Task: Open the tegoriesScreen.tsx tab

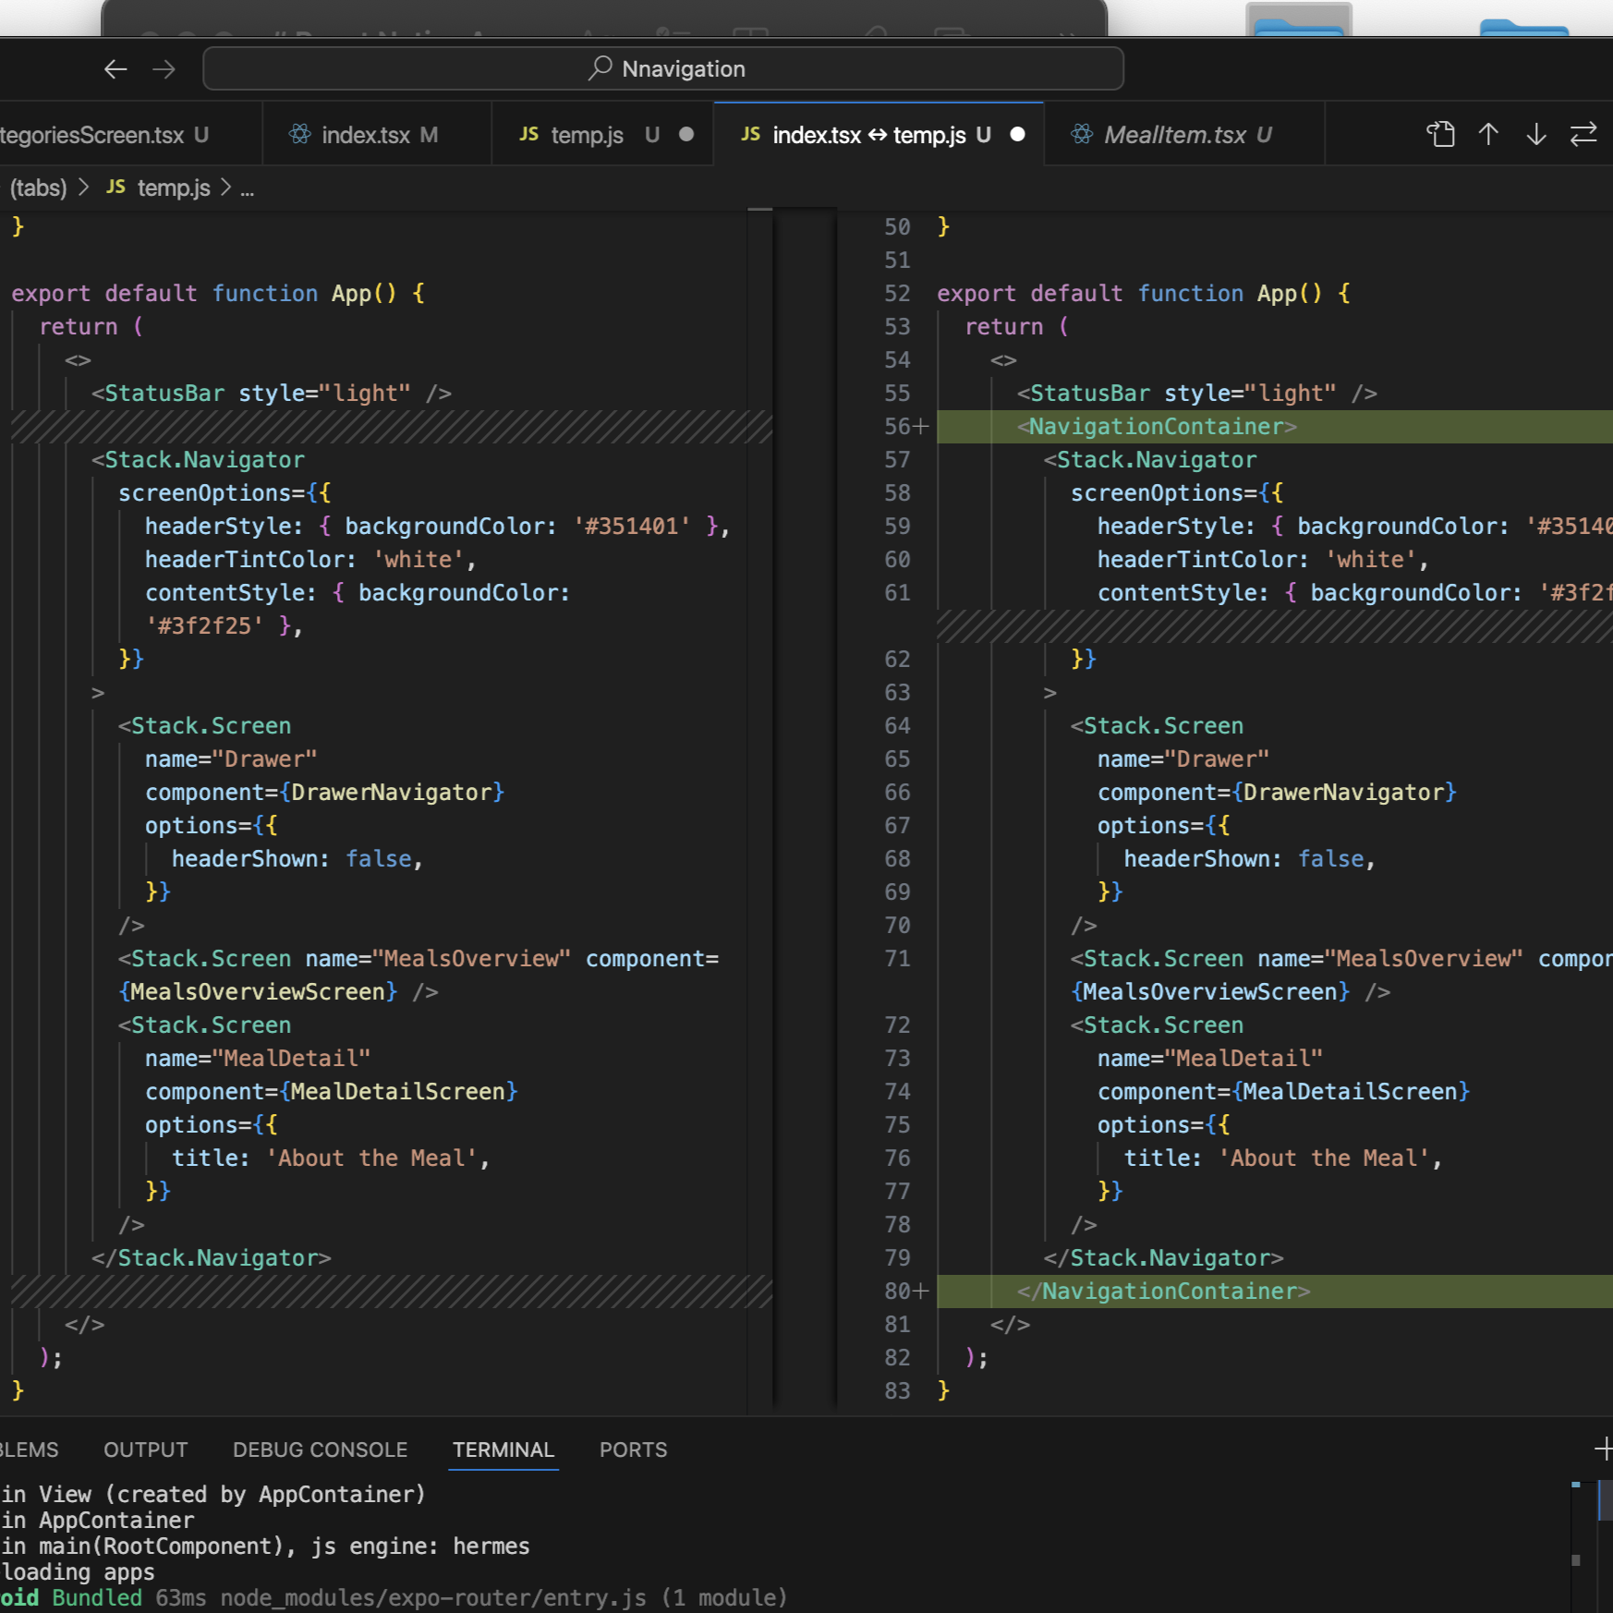Action: pyautogui.click(x=129, y=135)
